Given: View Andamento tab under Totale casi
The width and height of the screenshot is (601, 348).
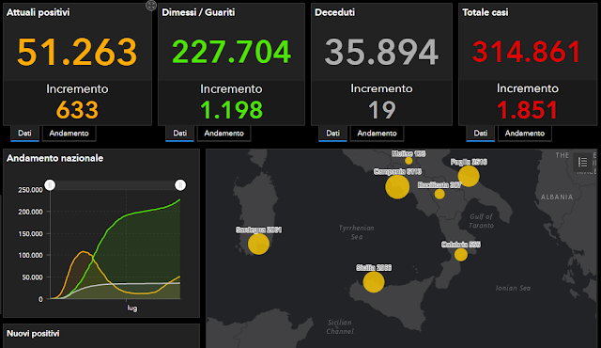Looking at the screenshot, I should tap(525, 134).
